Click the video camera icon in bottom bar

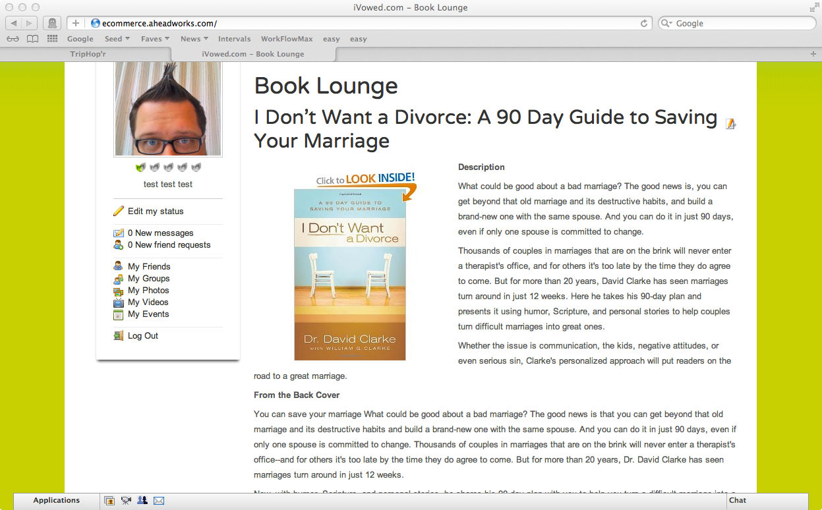(x=126, y=501)
